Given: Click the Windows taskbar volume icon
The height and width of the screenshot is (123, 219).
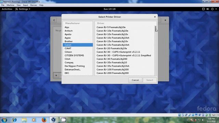Looking at the screenshot, I should 203,120.
